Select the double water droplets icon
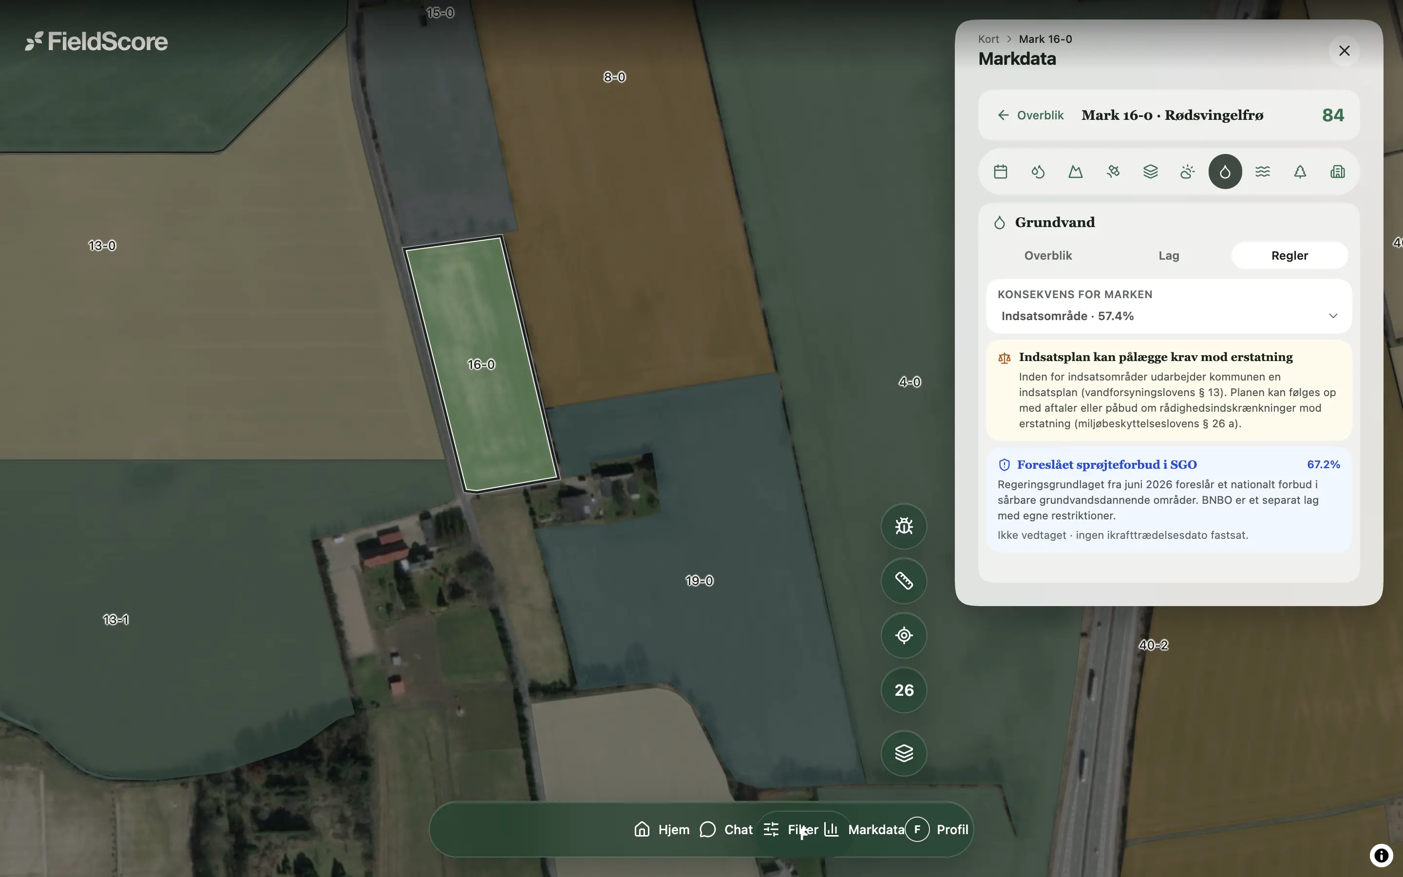Viewport: 1403px width, 877px height. [1038, 172]
